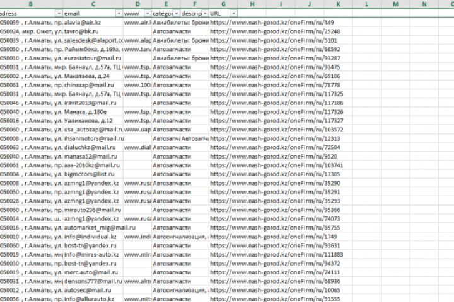Select the tavro@bk.ru email cell

pyautogui.click(x=93, y=31)
